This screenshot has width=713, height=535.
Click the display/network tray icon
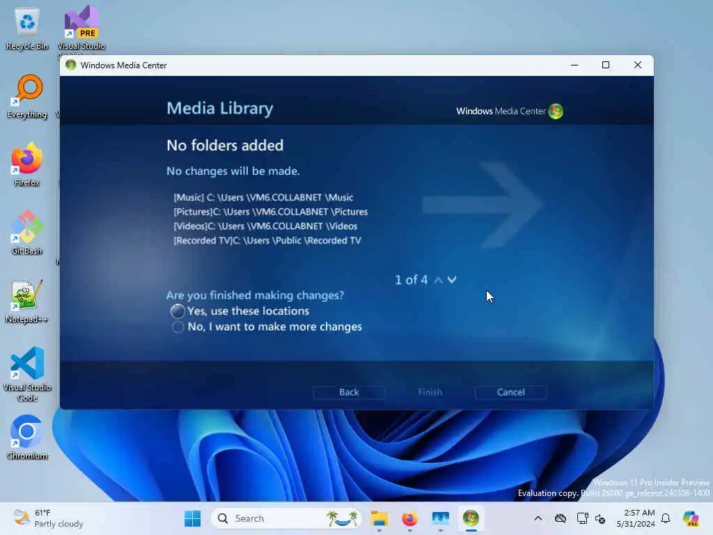pyautogui.click(x=582, y=518)
